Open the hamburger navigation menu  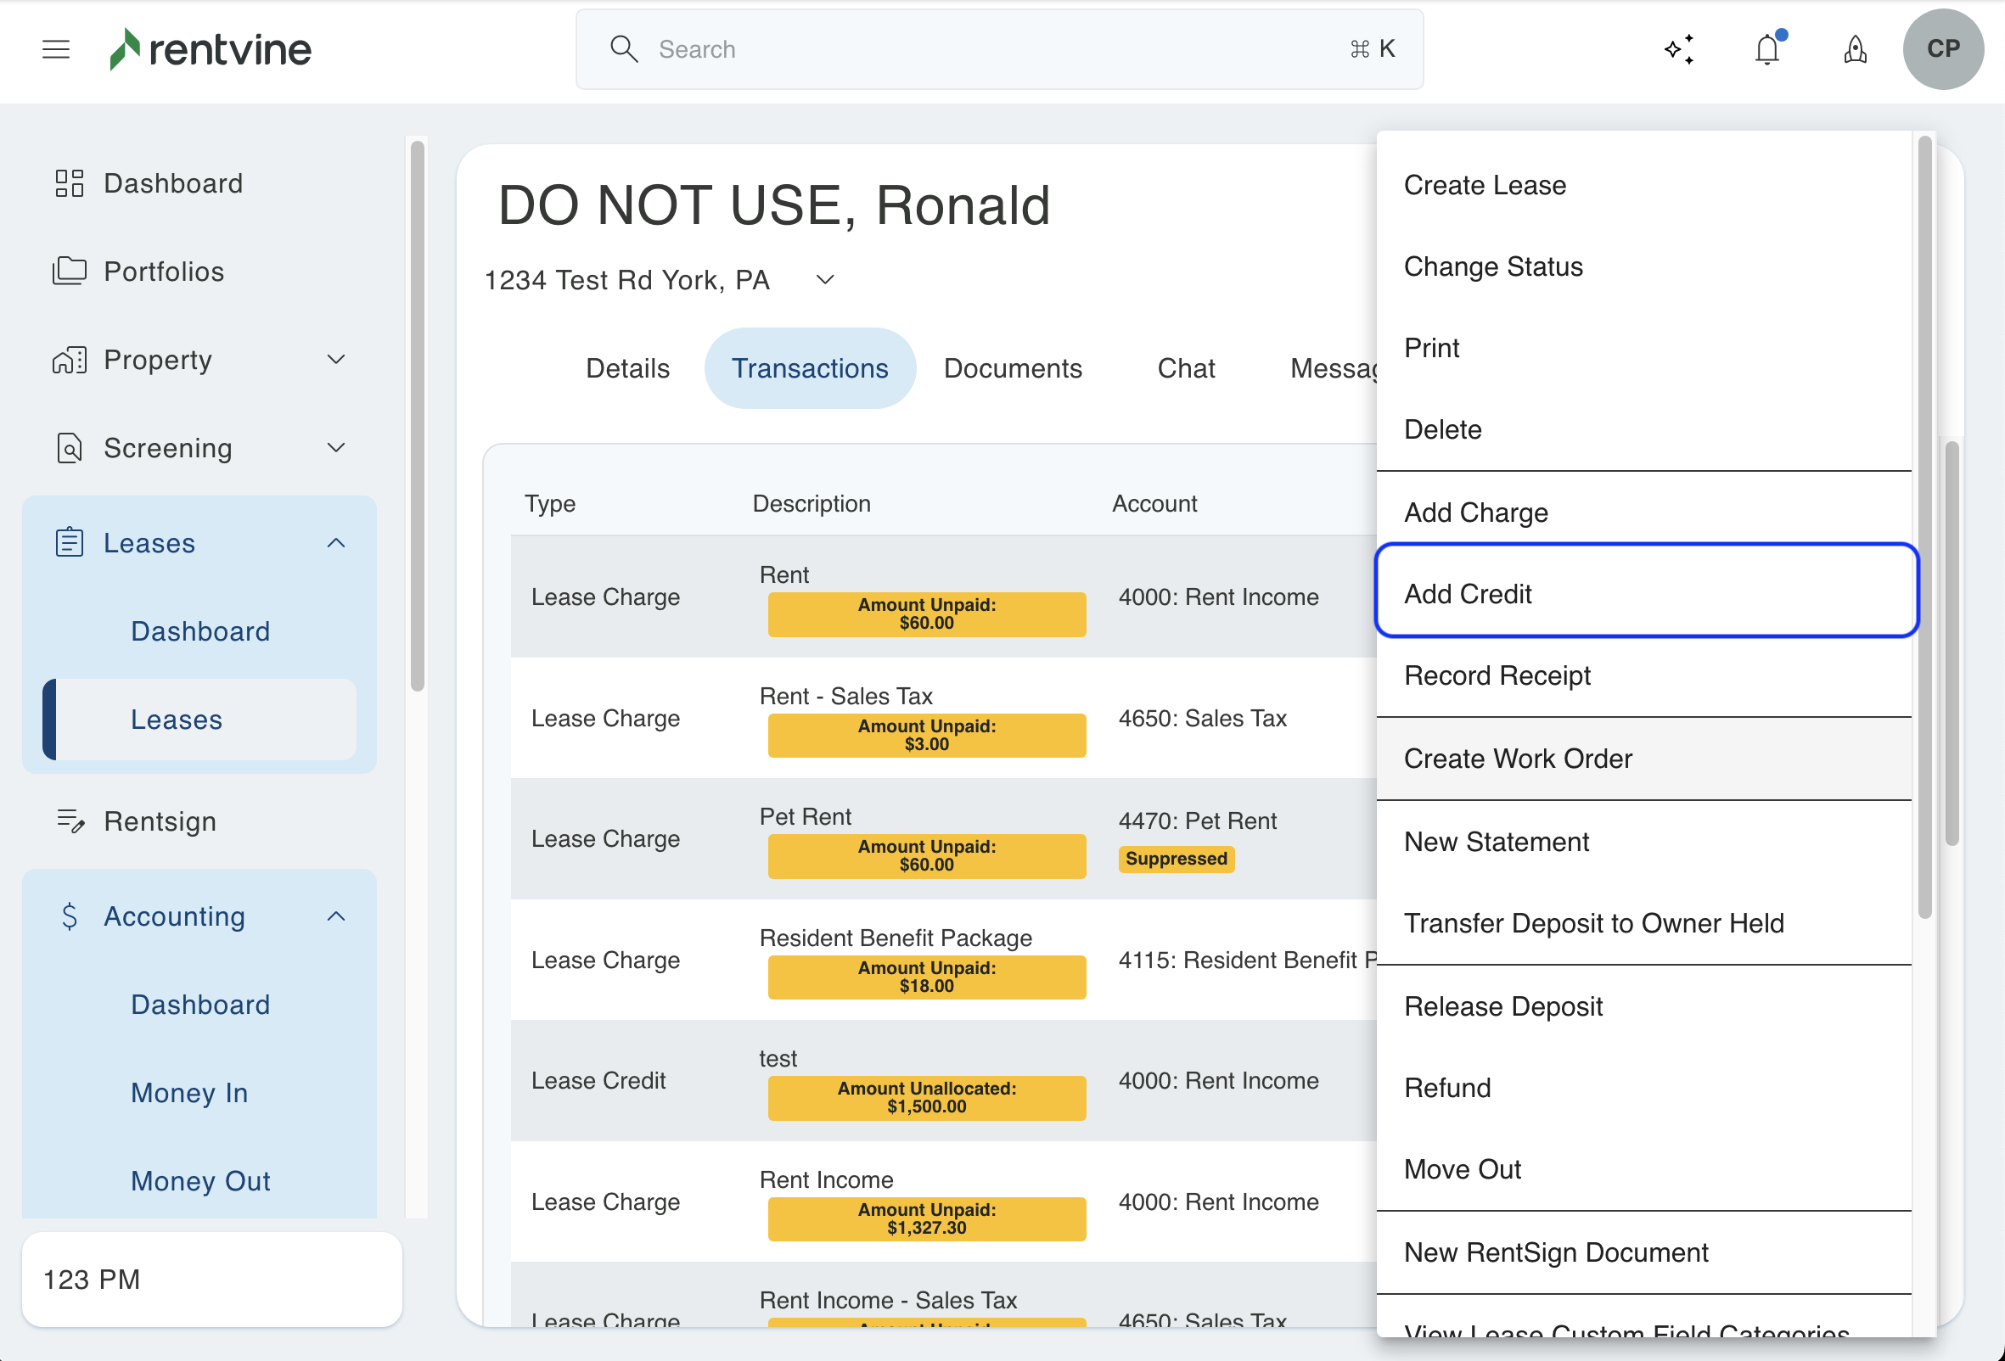tap(56, 49)
